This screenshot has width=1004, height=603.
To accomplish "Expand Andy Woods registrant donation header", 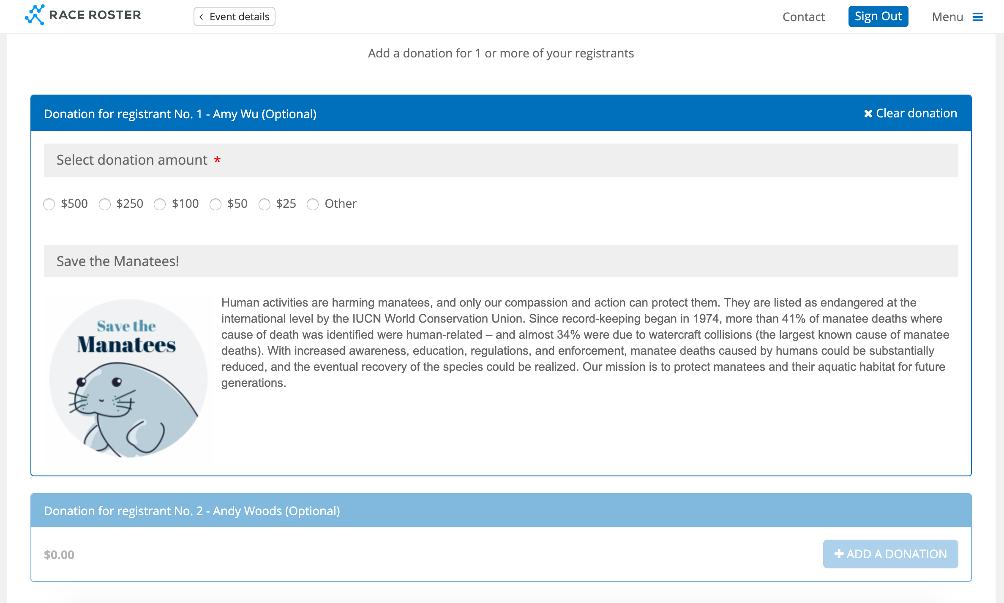I will (192, 511).
